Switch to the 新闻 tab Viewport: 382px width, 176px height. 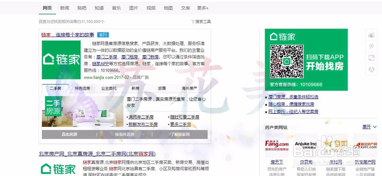pyautogui.click(x=65, y=8)
